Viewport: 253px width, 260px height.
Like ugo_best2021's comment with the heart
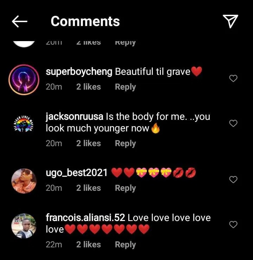233,180
